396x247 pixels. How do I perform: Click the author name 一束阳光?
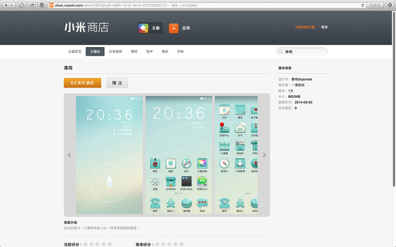click(298, 85)
